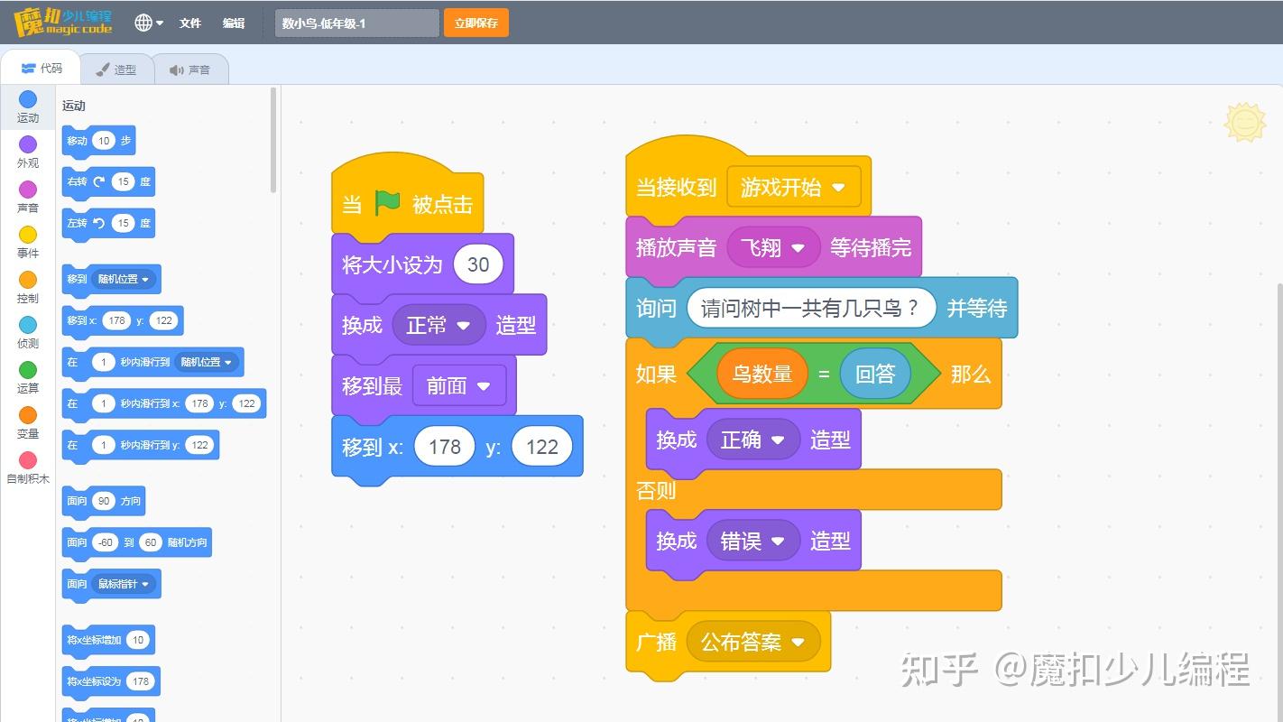This screenshot has height=722, width=1283.
Task: Switch to the 造型 tab
Action: (x=118, y=68)
